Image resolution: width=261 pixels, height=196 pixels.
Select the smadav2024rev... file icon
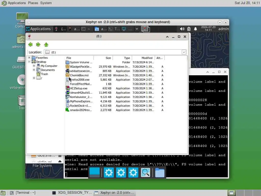click(x=67, y=110)
